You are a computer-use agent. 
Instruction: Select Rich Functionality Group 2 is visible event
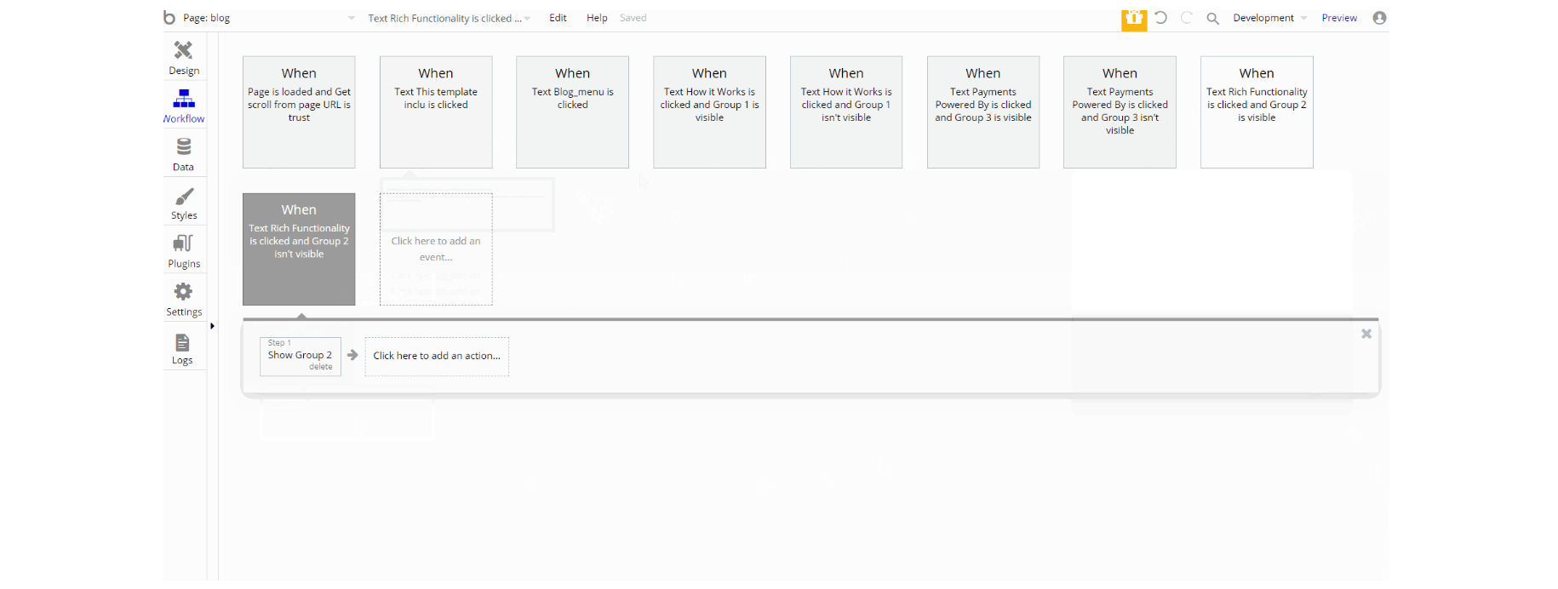[1257, 112]
